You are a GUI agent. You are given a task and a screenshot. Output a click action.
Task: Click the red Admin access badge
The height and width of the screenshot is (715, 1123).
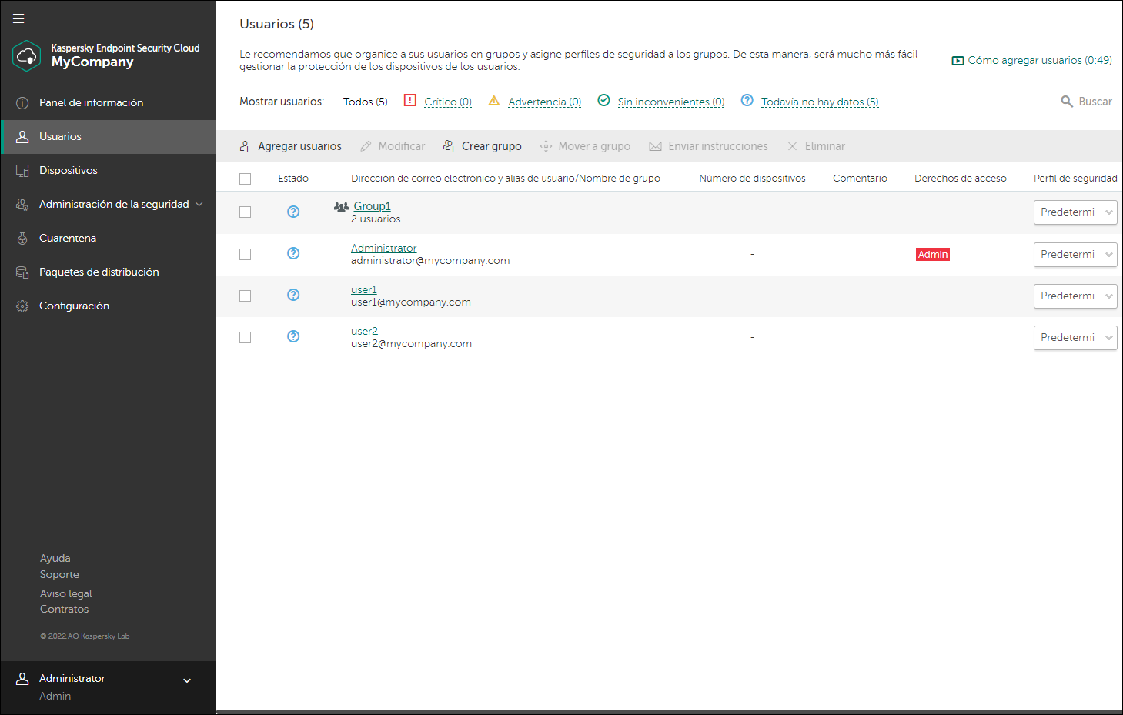tap(933, 255)
